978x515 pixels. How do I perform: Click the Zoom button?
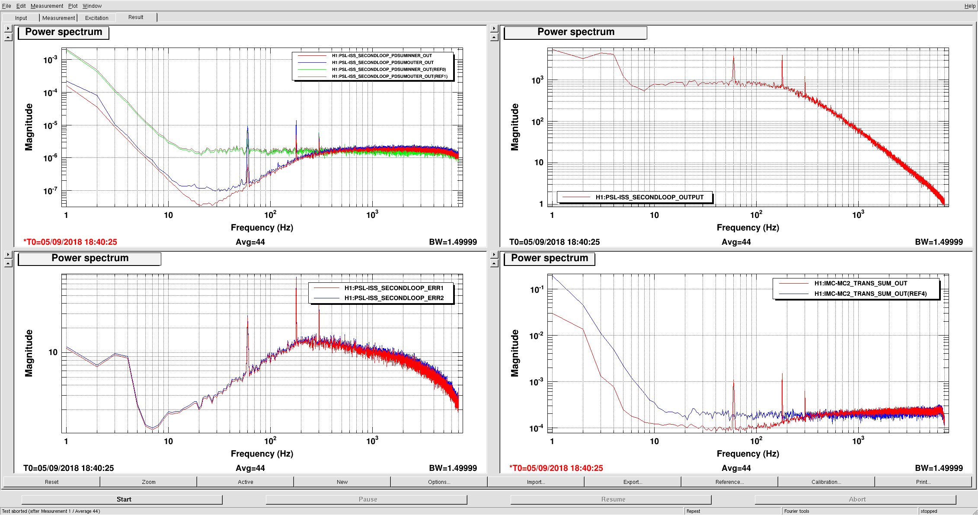[148, 482]
